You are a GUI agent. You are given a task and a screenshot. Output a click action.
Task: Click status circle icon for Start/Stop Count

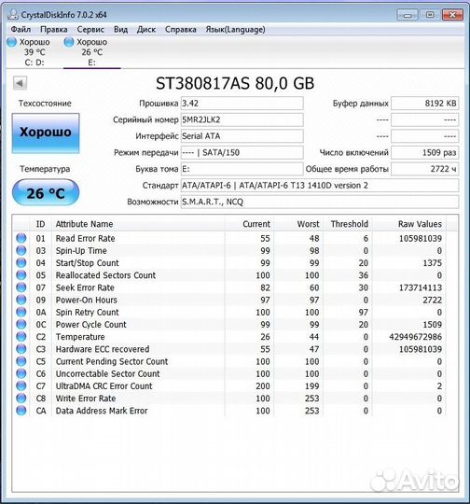[x=21, y=262]
